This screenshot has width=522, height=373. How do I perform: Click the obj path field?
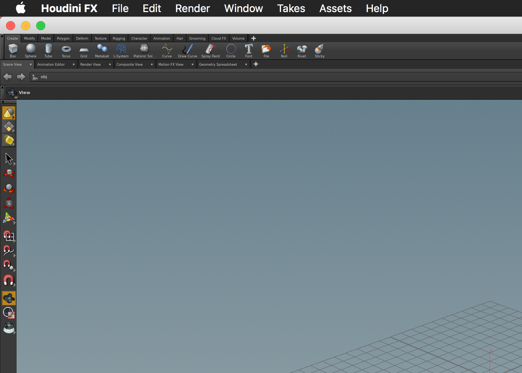(x=276, y=77)
